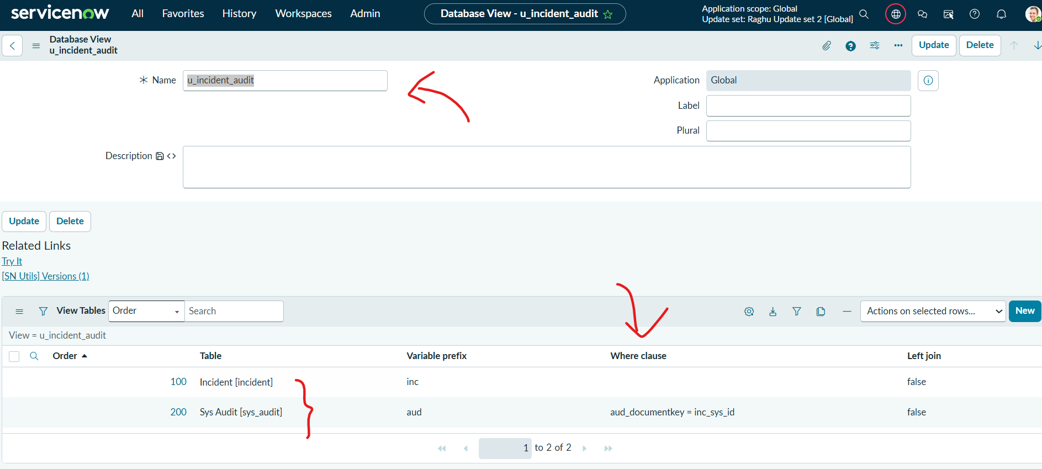Click the Plural input field
The width and height of the screenshot is (1042, 469).
[808, 131]
